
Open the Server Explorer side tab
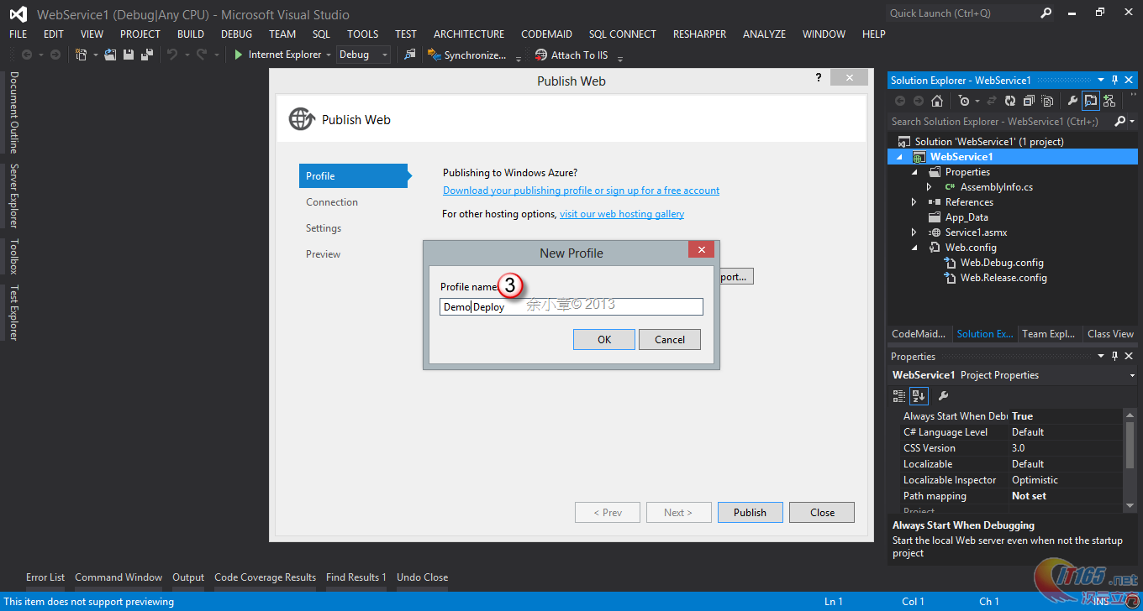13,196
